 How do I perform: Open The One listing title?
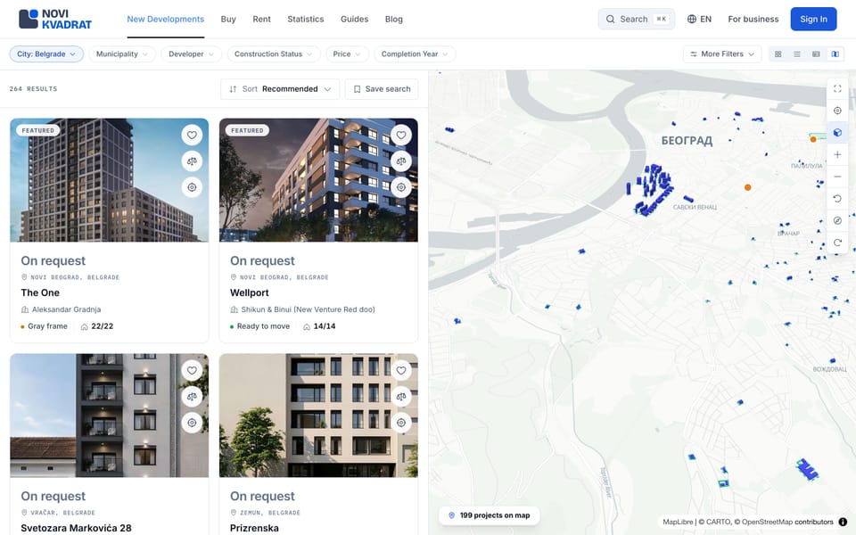point(40,292)
